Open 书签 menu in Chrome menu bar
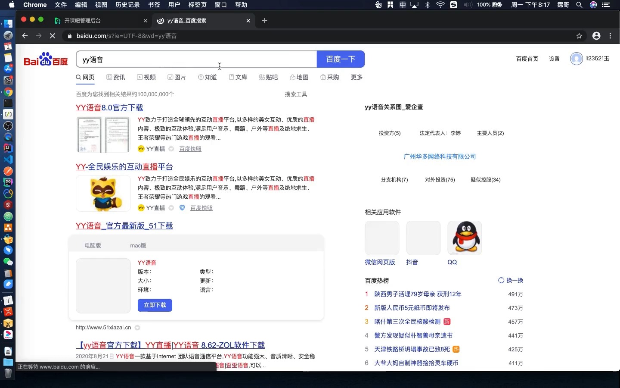 154,5
